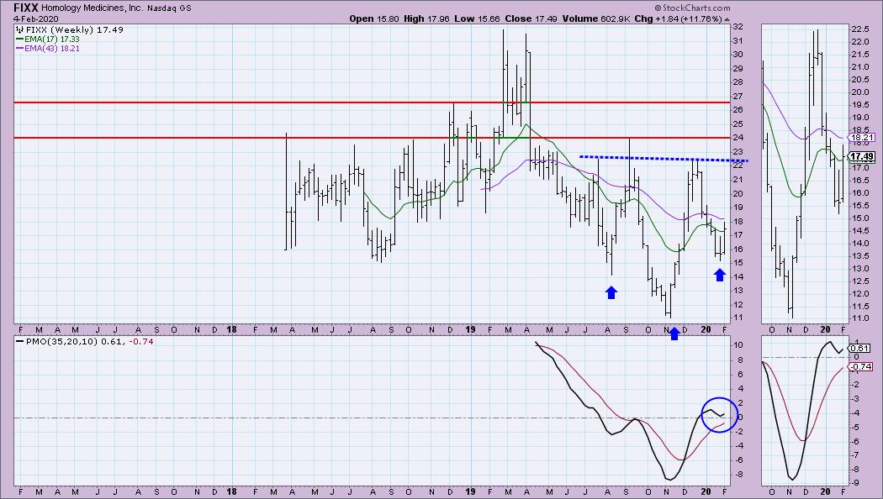Click year 19 on the price panel time axis
883x499 pixels.
point(471,329)
